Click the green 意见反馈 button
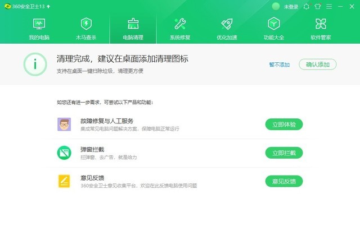This screenshot has height=226, width=360. [x=283, y=181]
